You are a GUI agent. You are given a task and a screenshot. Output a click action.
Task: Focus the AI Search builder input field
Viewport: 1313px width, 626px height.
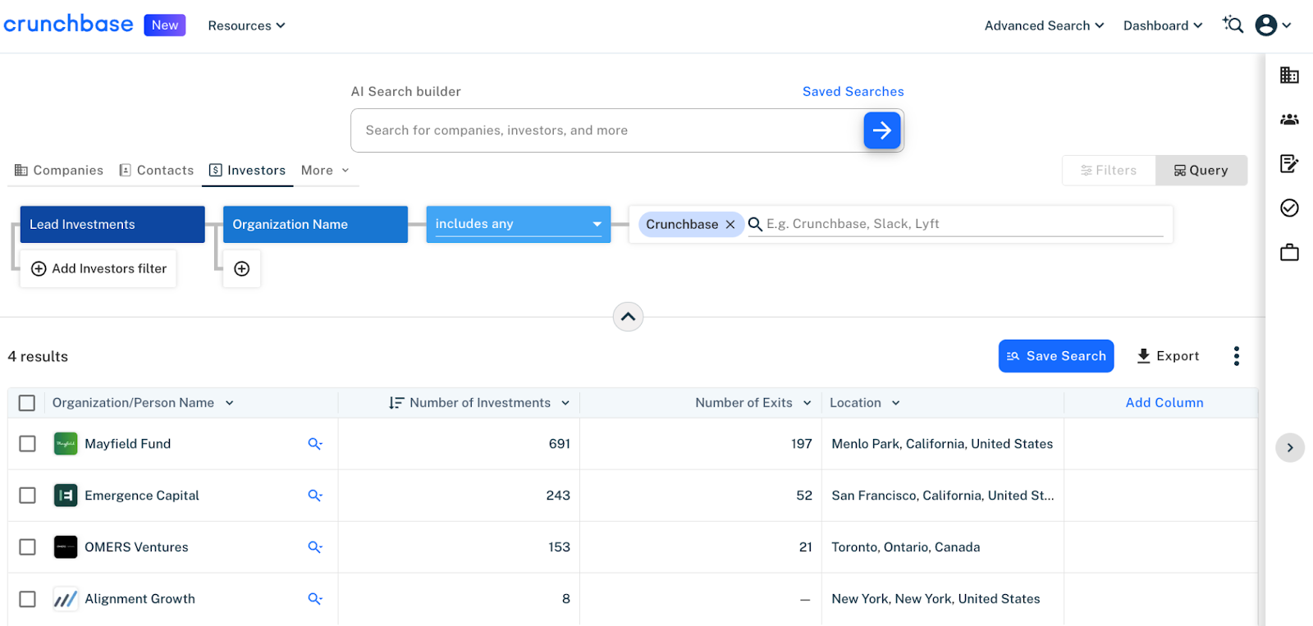point(607,130)
